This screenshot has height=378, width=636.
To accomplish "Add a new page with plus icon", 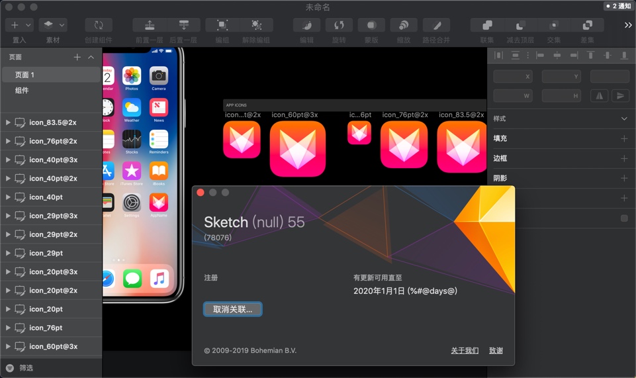I will coord(77,57).
